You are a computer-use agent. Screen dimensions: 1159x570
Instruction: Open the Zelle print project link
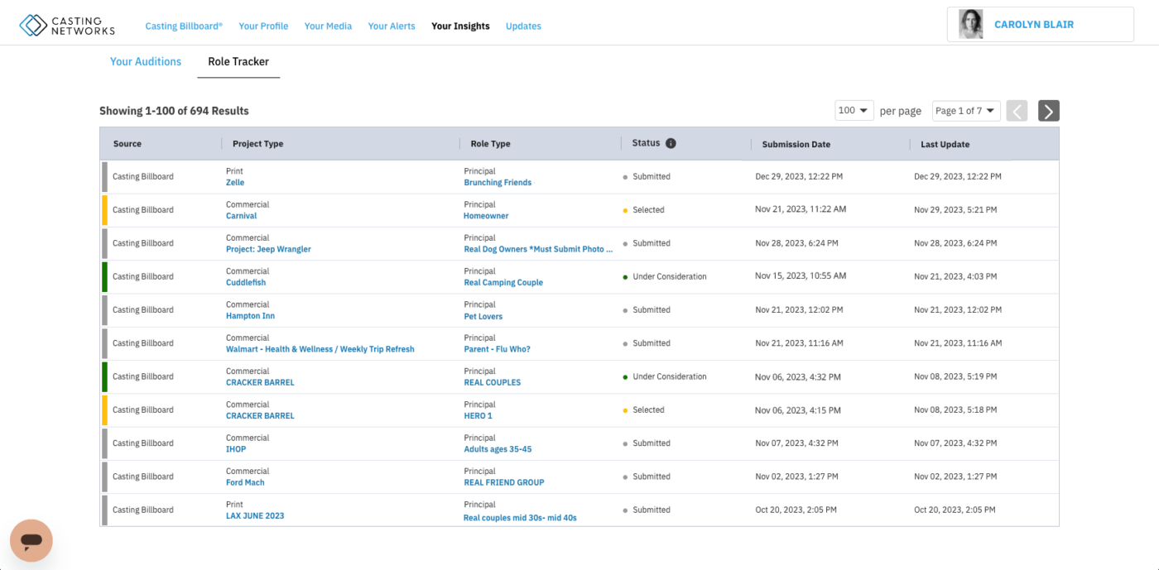click(x=235, y=182)
